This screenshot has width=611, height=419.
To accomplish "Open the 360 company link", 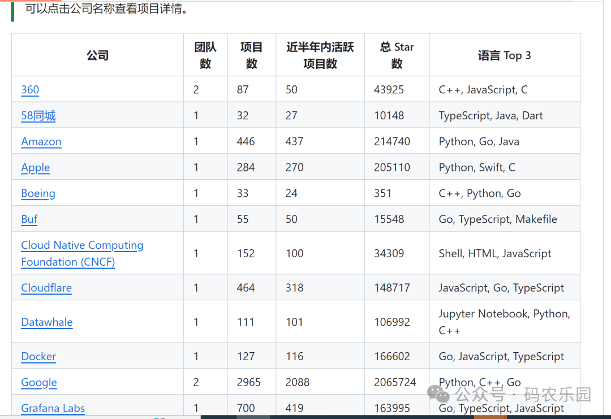I will click(30, 89).
